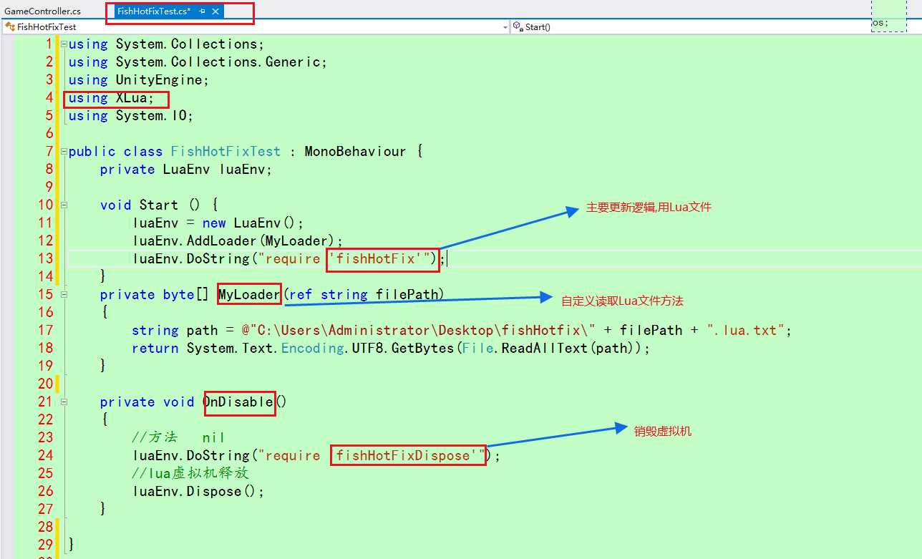Image resolution: width=922 pixels, height=559 pixels.
Task: Click the OnDisable method name
Action: [238, 402]
